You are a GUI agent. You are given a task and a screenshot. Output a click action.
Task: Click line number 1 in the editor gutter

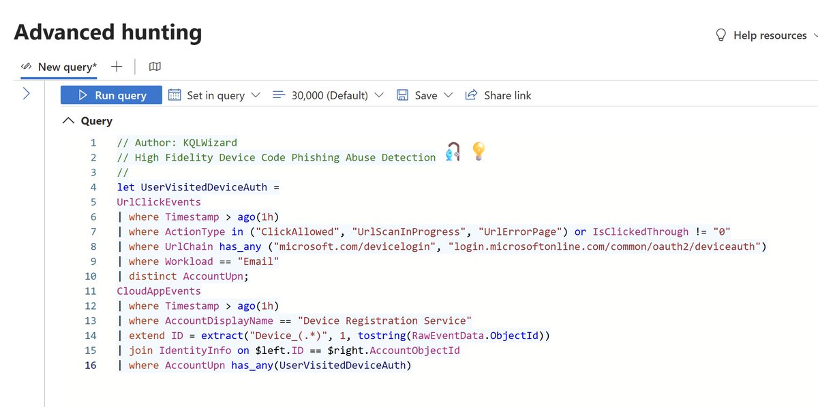pyautogui.click(x=93, y=143)
